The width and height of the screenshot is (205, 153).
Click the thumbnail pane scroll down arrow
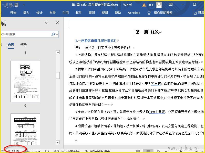pyautogui.click(x=58, y=142)
